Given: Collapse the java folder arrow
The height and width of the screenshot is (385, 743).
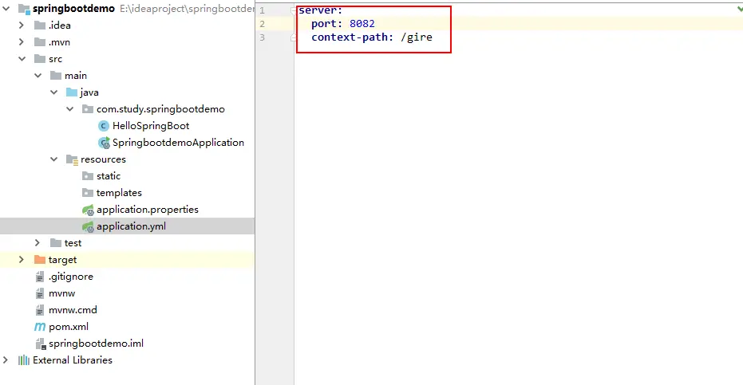Looking at the screenshot, I should pyautogui.click(x=54, y=92).
